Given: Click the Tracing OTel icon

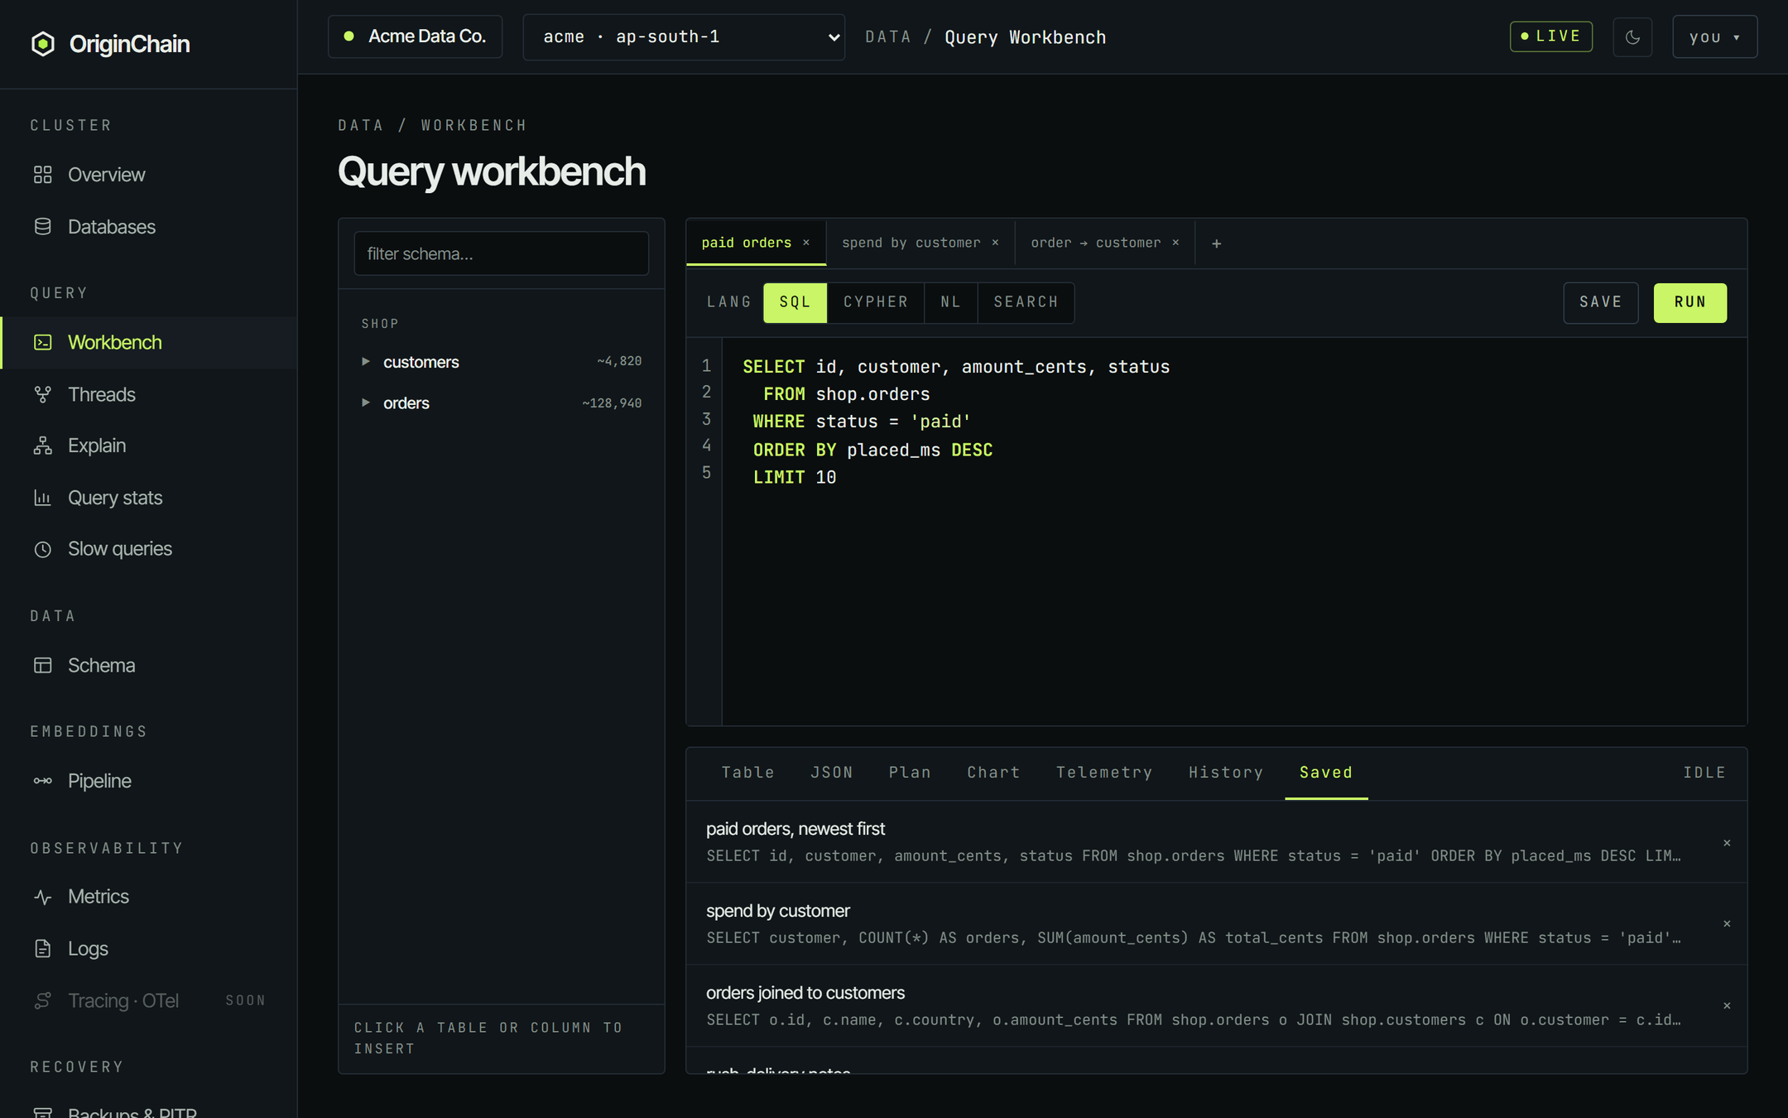Looking at the screenshot, I should [43, 1000].
